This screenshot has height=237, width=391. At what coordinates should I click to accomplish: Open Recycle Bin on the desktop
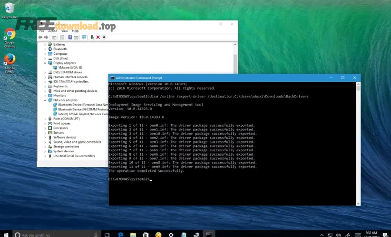click(x=10, y=10)
